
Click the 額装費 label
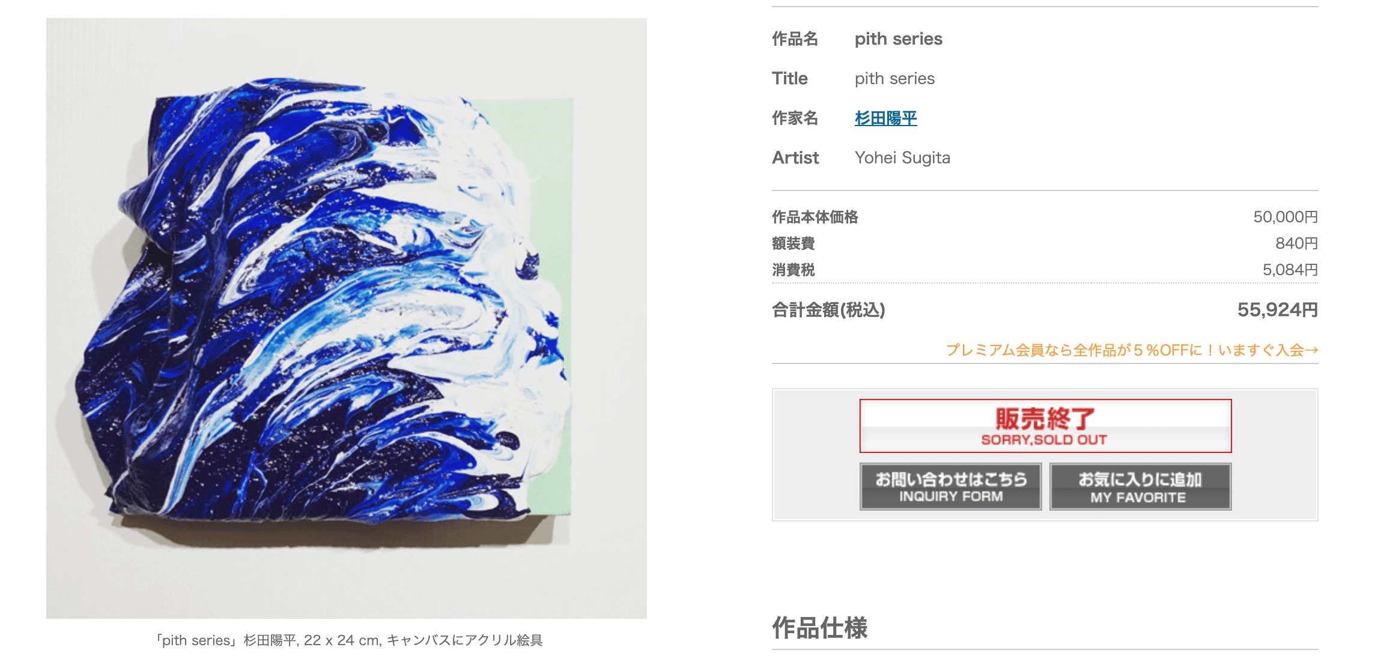[794, 243]
